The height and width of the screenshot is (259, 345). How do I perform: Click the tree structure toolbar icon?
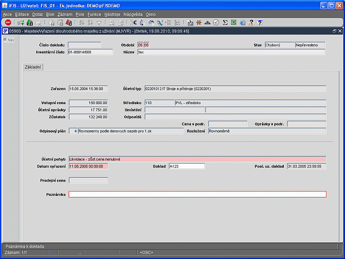[177, 23]
